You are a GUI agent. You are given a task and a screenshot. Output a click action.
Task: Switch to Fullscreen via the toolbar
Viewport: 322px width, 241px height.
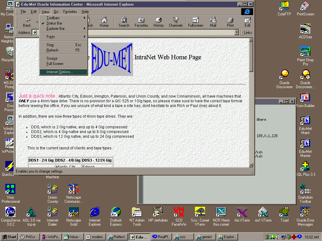point(196,22)
